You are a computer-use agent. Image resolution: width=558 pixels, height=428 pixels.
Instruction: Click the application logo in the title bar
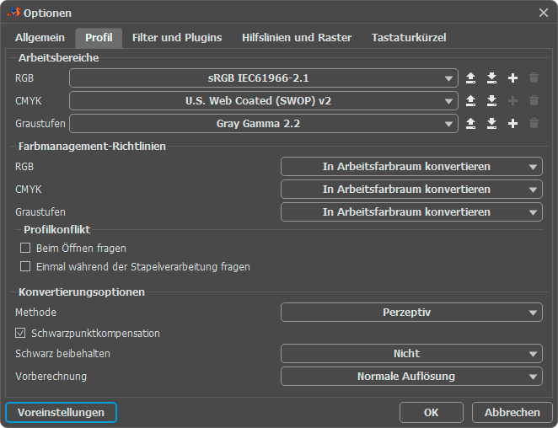coord(13,13)
